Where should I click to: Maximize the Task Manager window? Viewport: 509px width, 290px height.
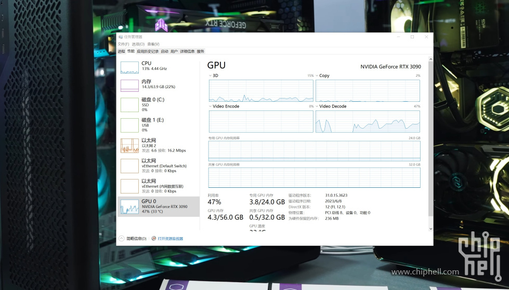click(x=412, y=37)
